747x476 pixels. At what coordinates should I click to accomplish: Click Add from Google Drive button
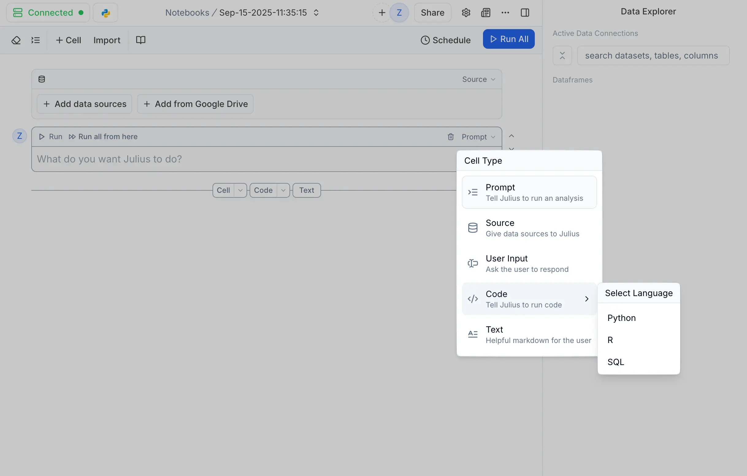195,104
